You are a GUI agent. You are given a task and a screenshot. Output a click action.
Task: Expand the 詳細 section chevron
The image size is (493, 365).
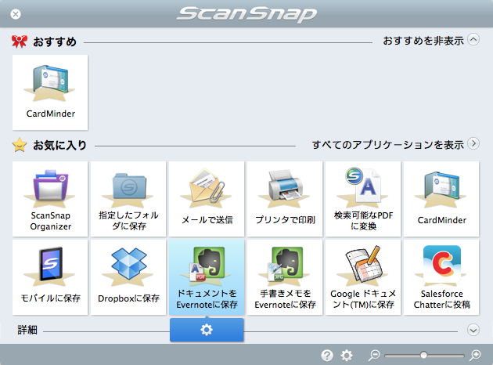pos(473,330)
